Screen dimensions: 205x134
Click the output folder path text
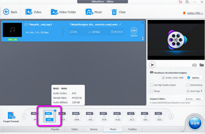170,103
